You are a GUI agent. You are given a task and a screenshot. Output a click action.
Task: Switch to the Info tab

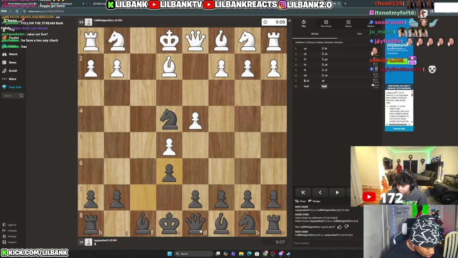point(360,34)
